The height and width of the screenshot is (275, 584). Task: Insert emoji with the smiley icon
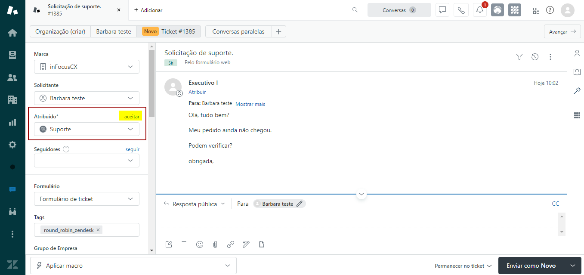click(200, 244)
